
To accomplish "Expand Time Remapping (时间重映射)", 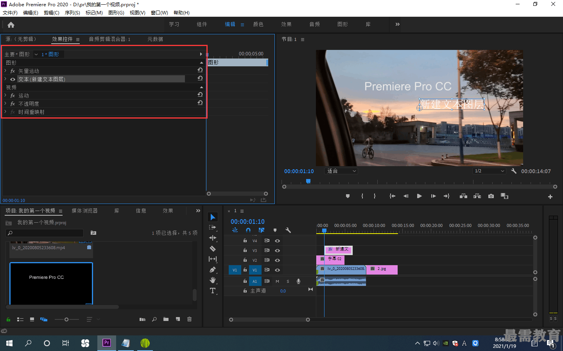I will click(x=5, y=112).
